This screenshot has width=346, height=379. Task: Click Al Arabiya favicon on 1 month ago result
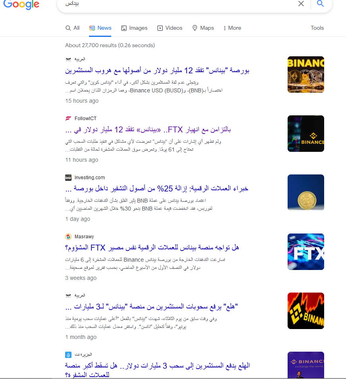(68, 296)
